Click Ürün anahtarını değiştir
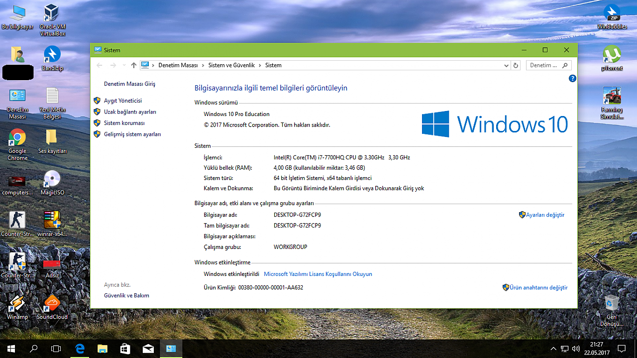Image resolution: width=637 pixels, height=358 pixels. tap(538, 287)
